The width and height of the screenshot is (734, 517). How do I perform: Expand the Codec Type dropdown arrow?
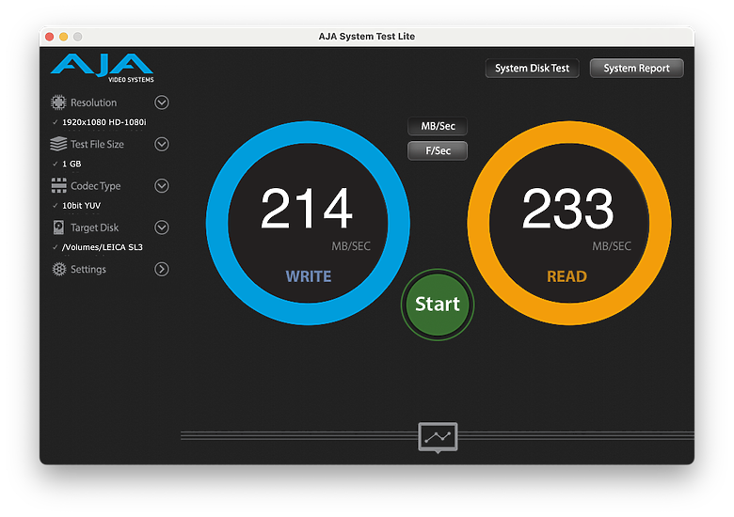(162, 185)
